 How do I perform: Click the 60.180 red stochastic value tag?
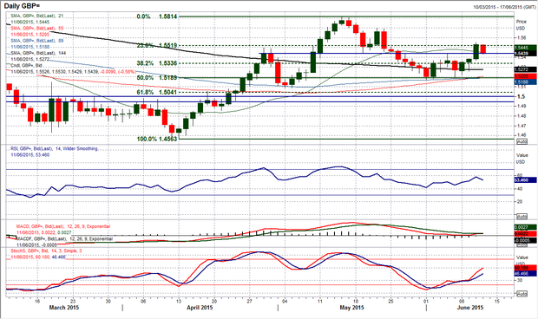tap(526, 268)
